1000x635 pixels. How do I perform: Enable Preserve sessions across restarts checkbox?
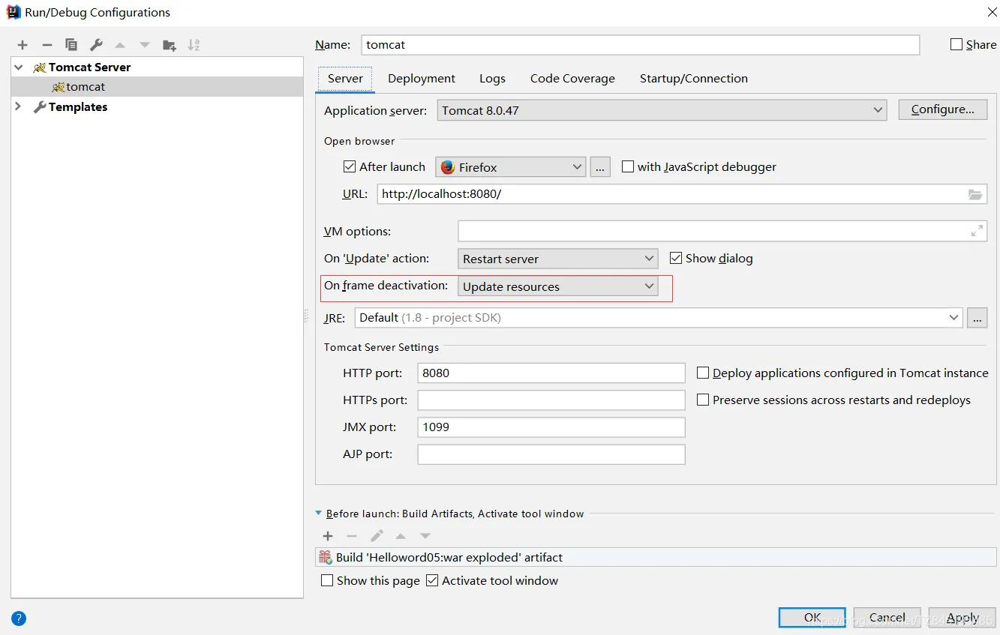point(703,400)
